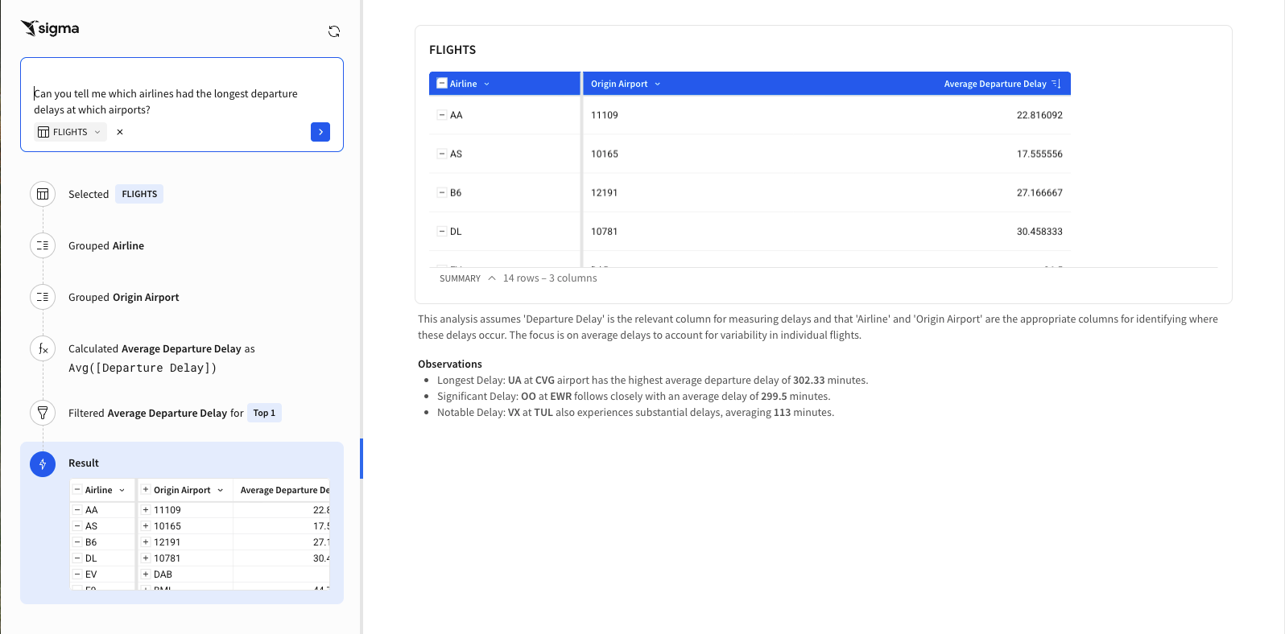This screenshot has height=634, width=1285.
Task: Click origin airport cell 10165 in the main table
Action: pos(605,154)
